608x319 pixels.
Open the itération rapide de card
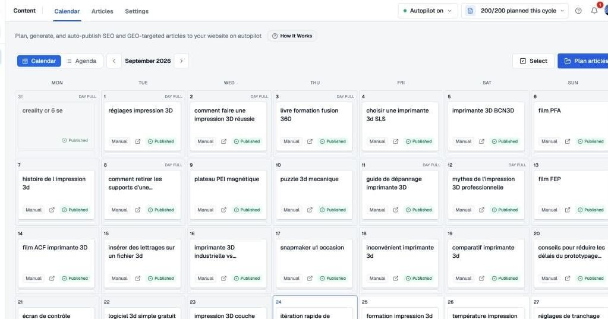pos(314,313)
